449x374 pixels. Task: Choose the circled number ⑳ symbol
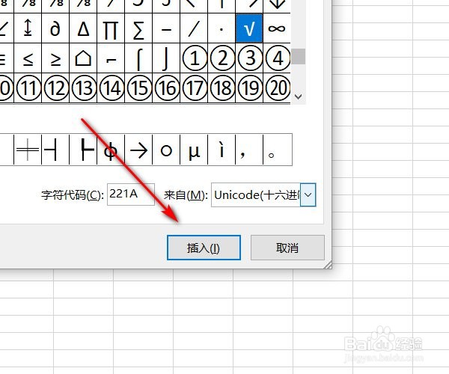tap(277, 88)
